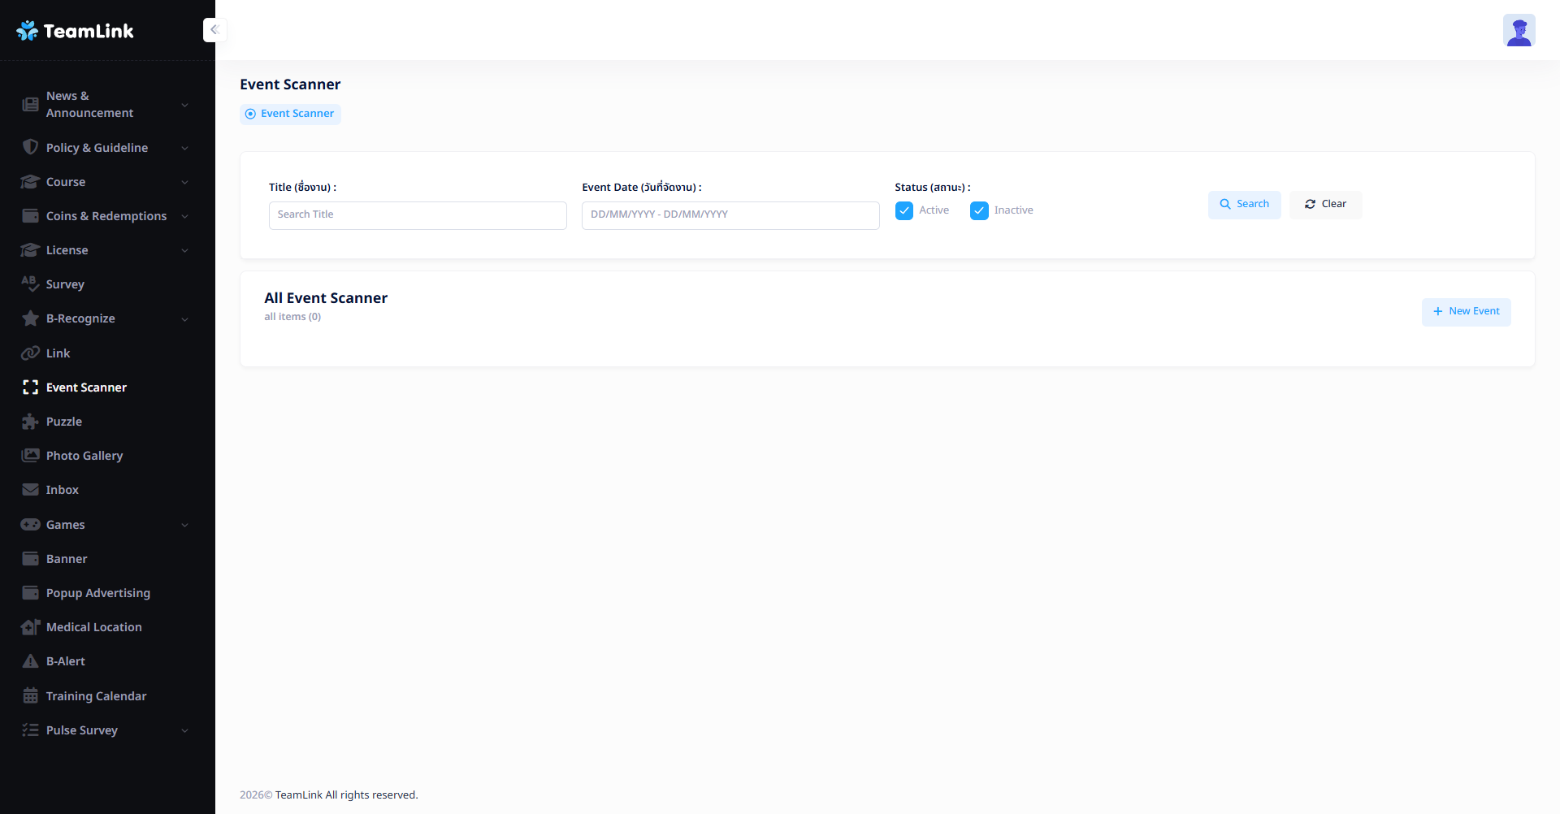The width and height of the screenshot is (1560, 814).
Task: Create a New Event
Action: [1466, 312]
